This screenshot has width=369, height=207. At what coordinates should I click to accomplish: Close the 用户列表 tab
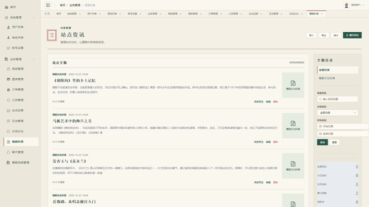[100, 14]
